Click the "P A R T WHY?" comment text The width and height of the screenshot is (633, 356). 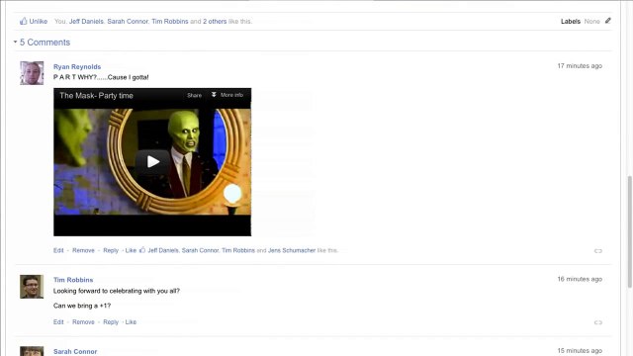point(101,77)
